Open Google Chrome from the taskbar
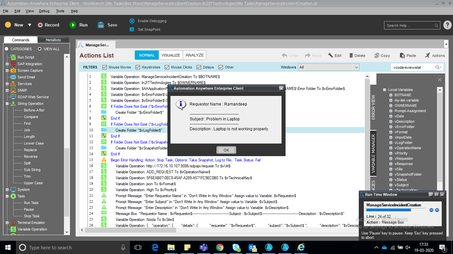 point(220,247)
